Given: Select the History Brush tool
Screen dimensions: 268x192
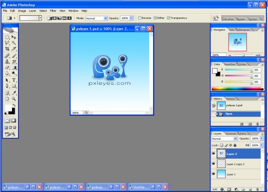Looking at the screenshot, I should click(14, 62).
